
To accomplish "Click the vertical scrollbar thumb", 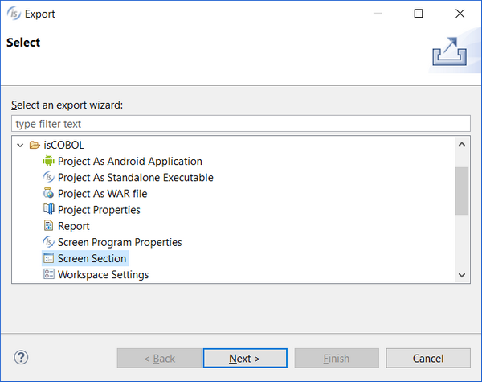I will [x=462, y=191].
